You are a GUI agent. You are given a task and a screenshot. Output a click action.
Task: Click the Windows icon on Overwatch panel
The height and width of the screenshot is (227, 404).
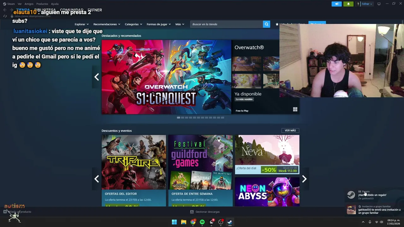[295, 109]
